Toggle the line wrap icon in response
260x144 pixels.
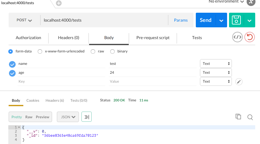pyautogui.click(x=87, y=117)
